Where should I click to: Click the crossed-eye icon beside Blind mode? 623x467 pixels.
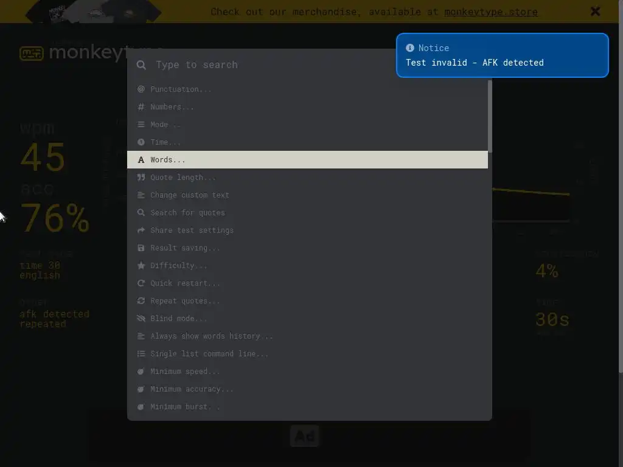point(141,318)
